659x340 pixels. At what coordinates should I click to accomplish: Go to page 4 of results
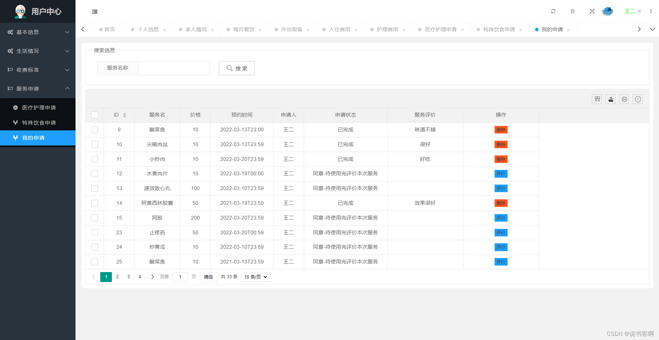pyautogui.click(x=140, y=277)
